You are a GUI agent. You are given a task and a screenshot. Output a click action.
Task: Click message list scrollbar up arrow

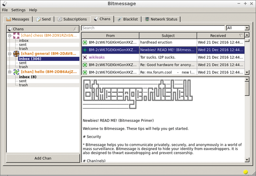pyautogui.click(x=247, y=35)
